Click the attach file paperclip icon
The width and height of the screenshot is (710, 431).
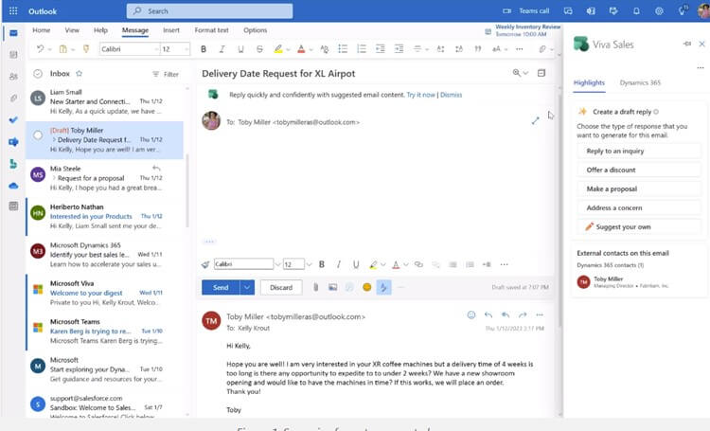click(x=315, y=287)
